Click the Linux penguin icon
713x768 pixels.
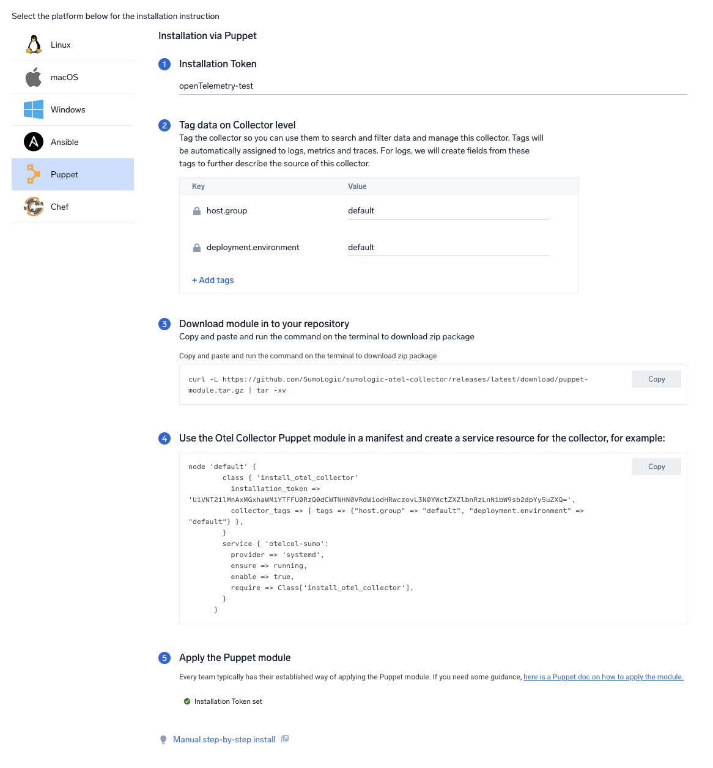click(34, 45)
